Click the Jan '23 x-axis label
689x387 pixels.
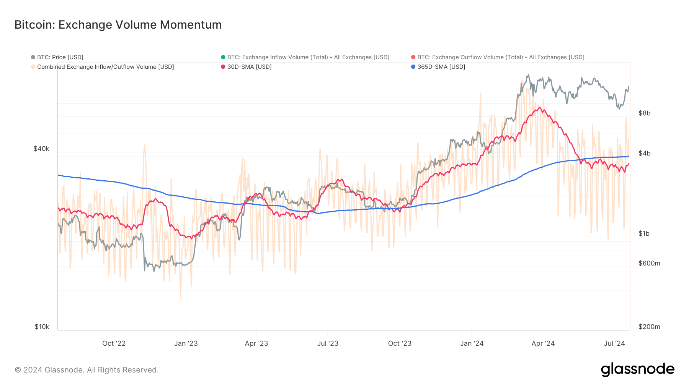186,343
